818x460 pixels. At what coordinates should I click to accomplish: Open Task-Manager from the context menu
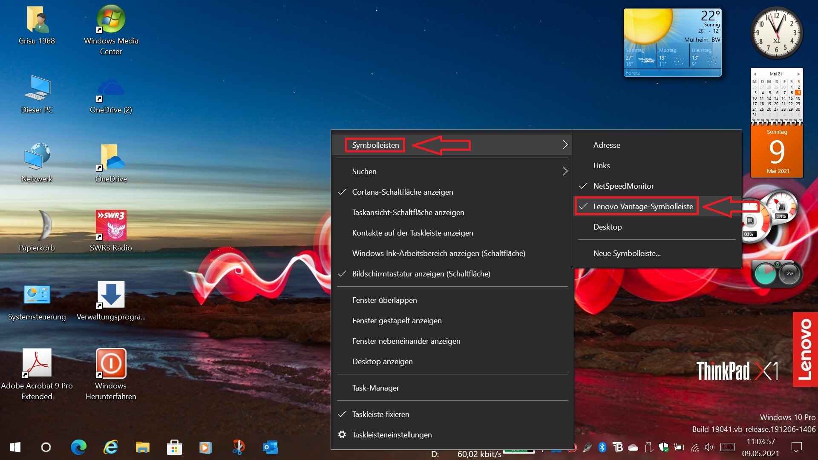[452, 388]
